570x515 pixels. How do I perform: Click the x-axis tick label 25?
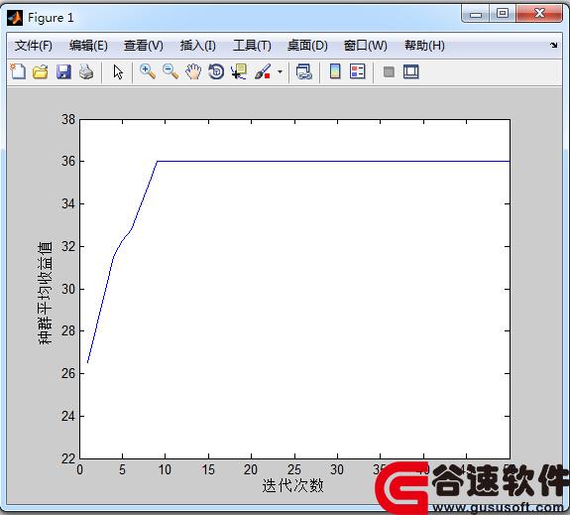coord(294,470)
